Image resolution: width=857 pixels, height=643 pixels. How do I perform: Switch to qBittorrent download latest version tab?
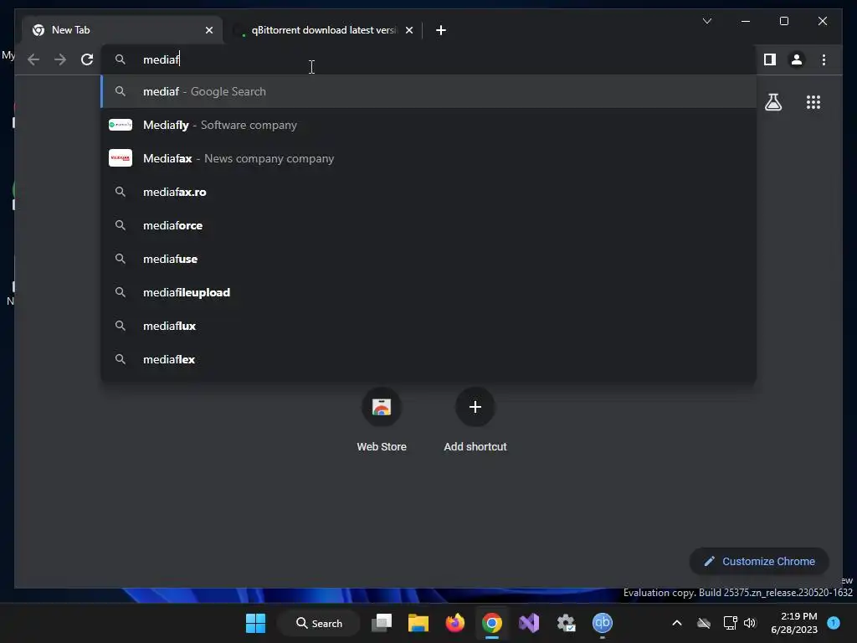click(x=322, y=30)
